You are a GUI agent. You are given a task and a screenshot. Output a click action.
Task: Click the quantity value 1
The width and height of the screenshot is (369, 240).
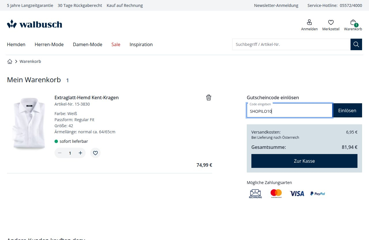(x=70, y=153)
